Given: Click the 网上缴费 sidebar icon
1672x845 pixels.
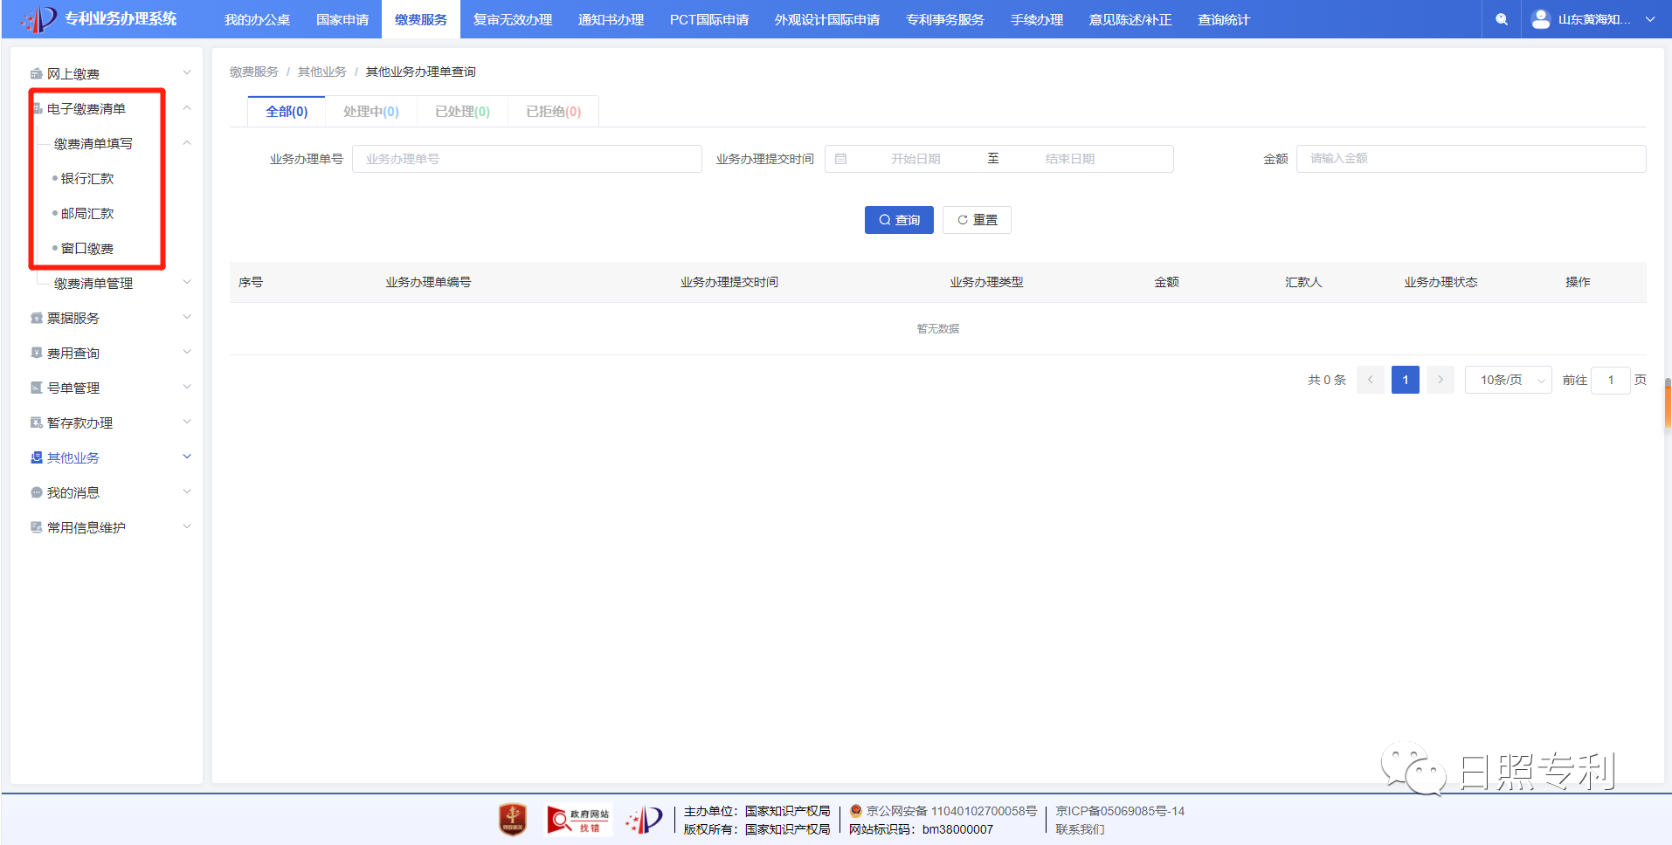Looking at the screenshot, I should coord(37,74).
